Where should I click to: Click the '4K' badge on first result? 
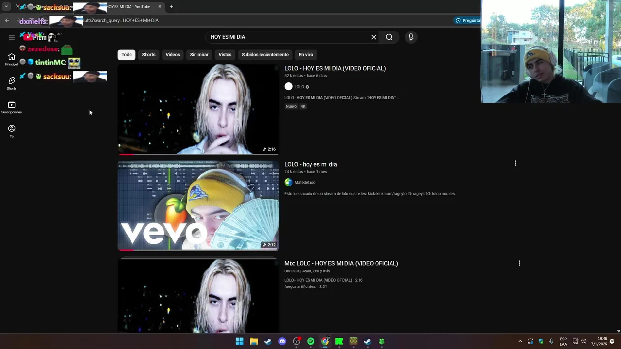click(x=303, y=106)
